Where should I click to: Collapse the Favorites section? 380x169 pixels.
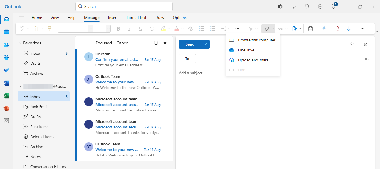[x=20, y=43]
